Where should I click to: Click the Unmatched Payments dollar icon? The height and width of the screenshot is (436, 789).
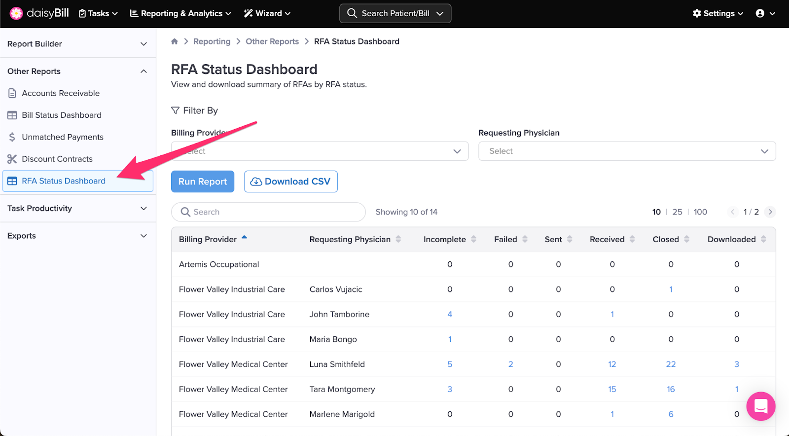tap(12, 137)
